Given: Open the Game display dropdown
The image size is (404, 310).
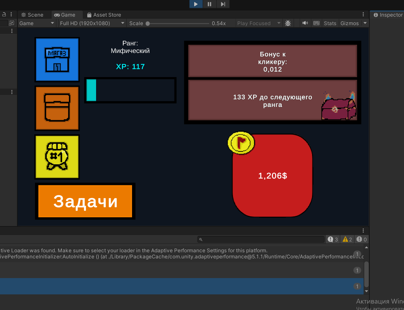Looking at the screenshot, I should click(x=37, y=23).
